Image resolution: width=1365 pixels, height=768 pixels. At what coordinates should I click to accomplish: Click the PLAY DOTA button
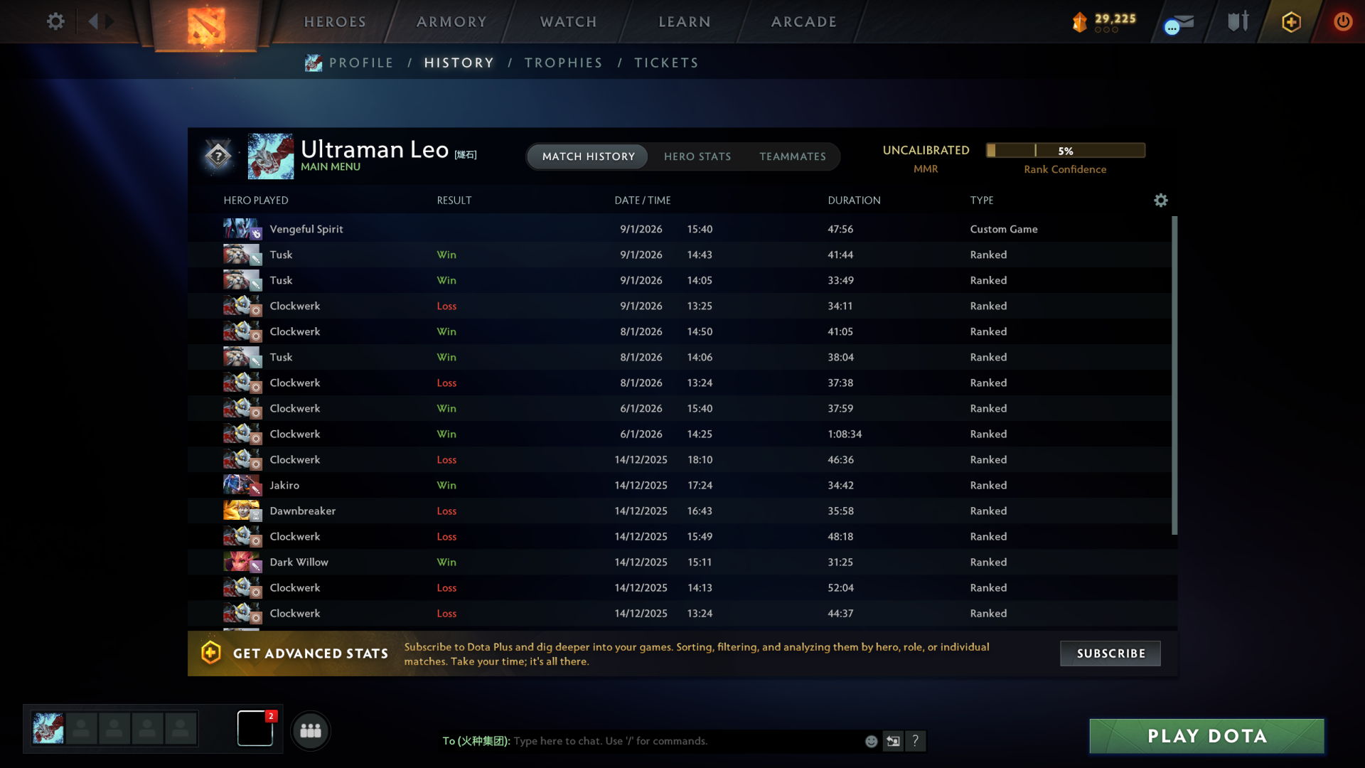1206,736
